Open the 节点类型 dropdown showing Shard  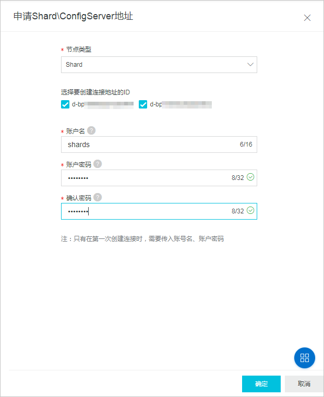pos(159,65)
